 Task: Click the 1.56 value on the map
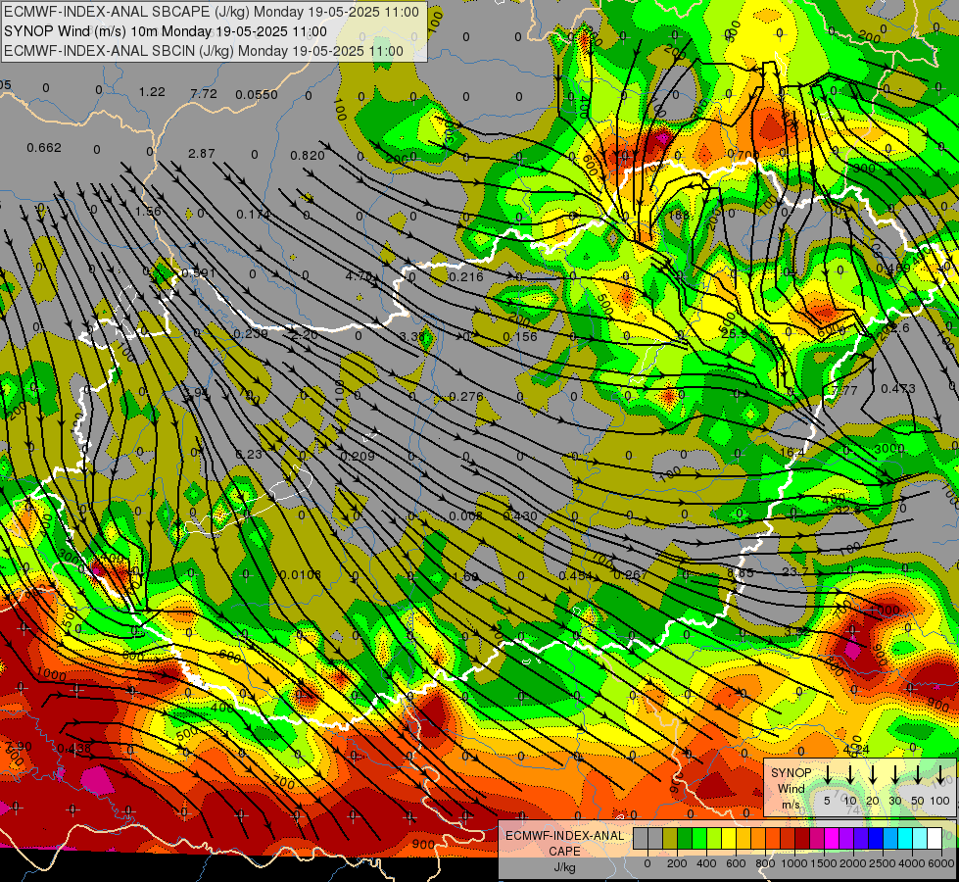148,212
